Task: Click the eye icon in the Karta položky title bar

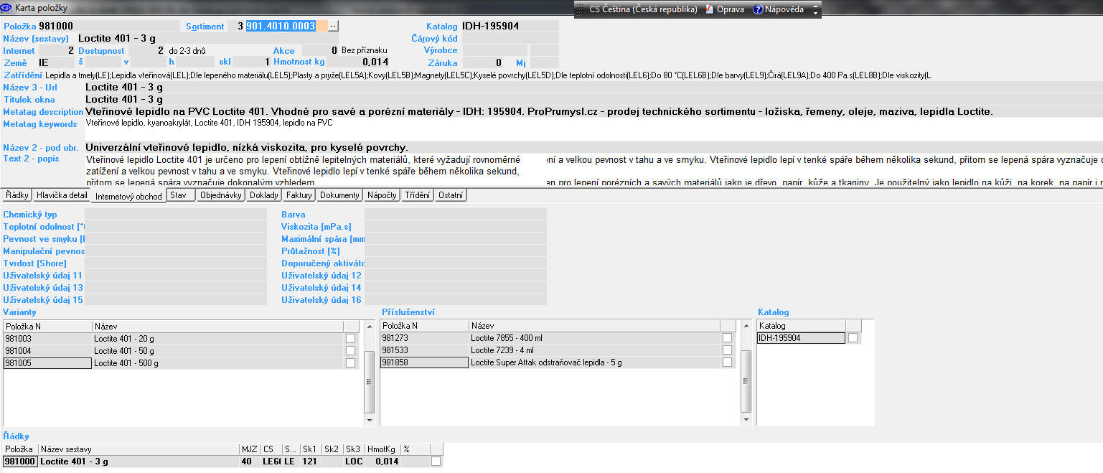Action: pyautogui.click(x=7, y=9)
